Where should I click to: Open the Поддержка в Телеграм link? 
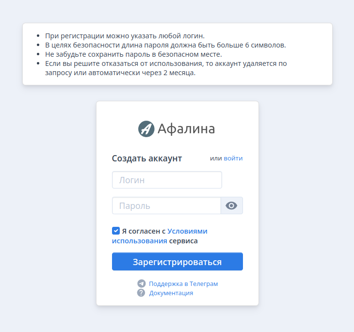point(183,284)
